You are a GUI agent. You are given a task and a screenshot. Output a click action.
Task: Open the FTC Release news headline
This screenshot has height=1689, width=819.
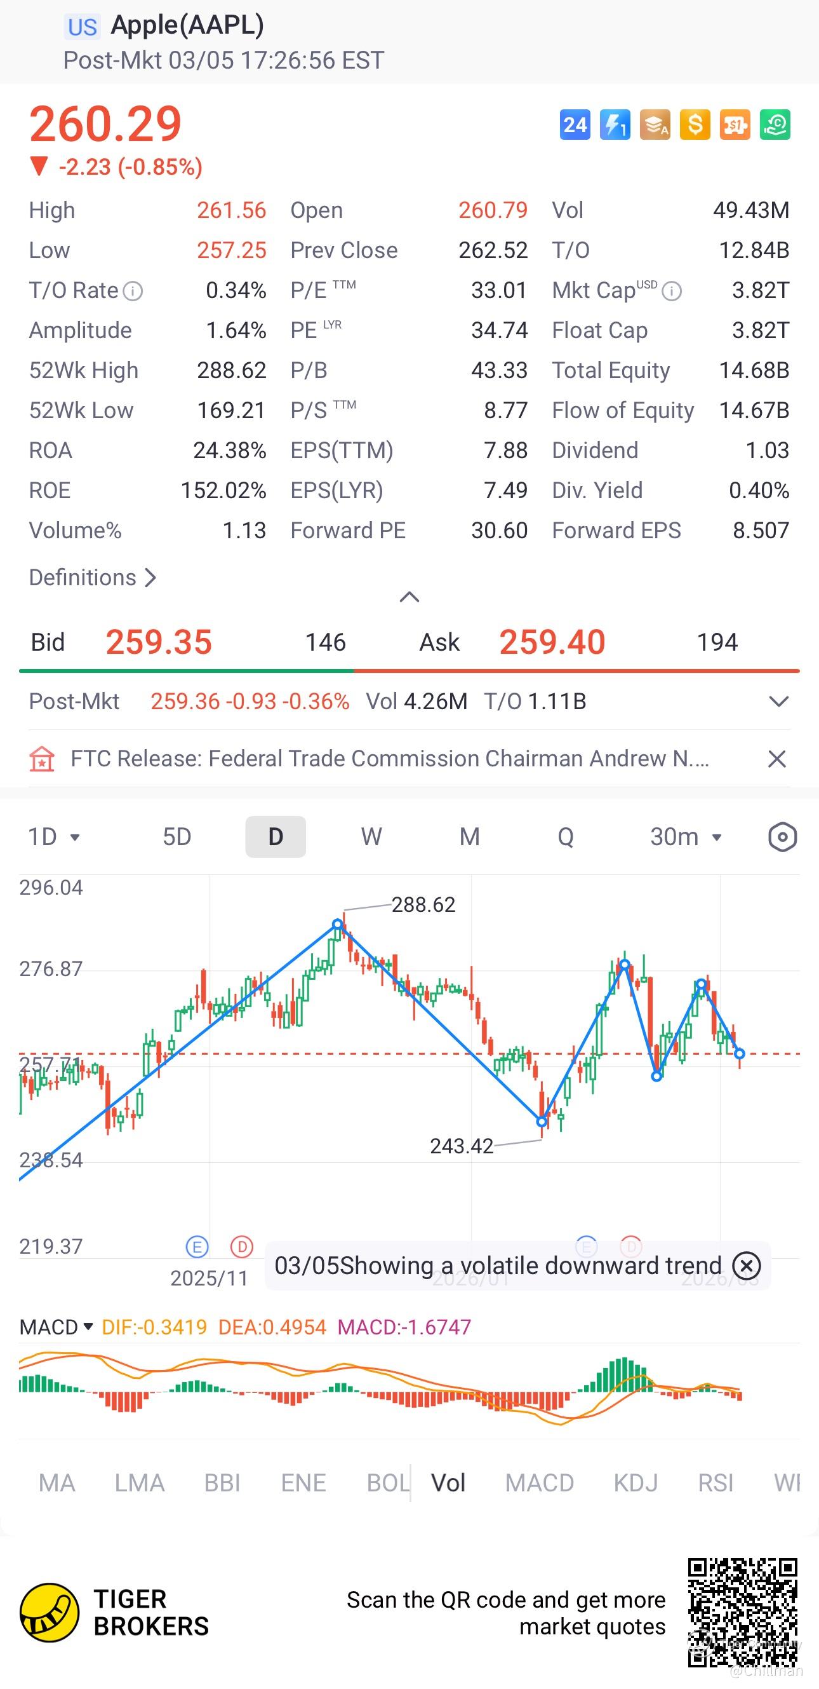click(389, 759)
